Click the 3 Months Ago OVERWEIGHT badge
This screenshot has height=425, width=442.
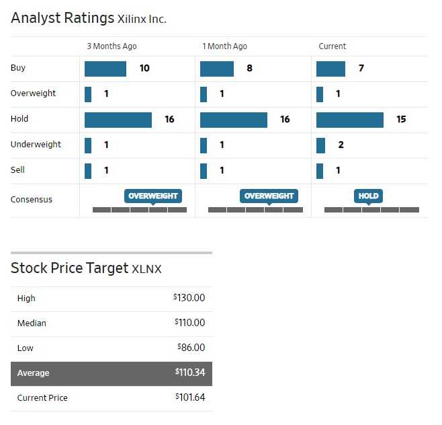tap(152, 196)
